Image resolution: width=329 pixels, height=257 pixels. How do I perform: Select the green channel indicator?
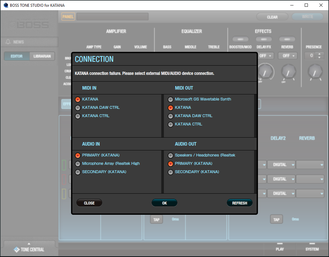click(64, 165)
